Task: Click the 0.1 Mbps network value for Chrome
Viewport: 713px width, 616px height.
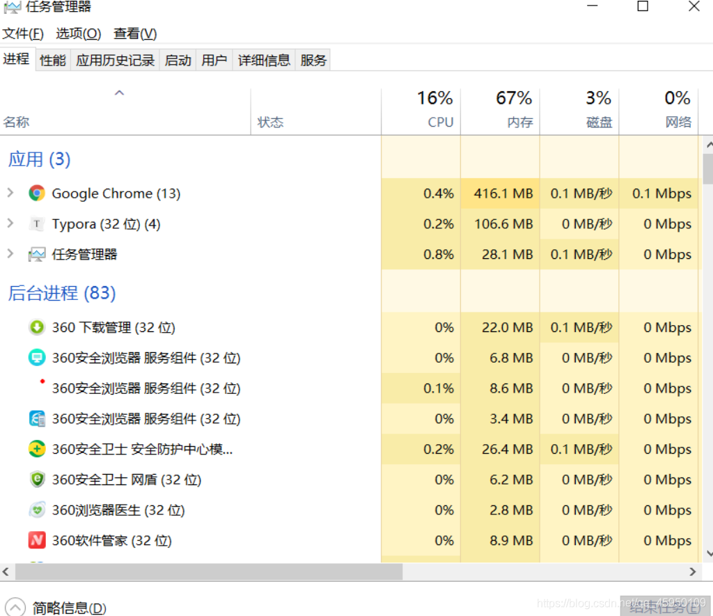Action: (661, 194)
